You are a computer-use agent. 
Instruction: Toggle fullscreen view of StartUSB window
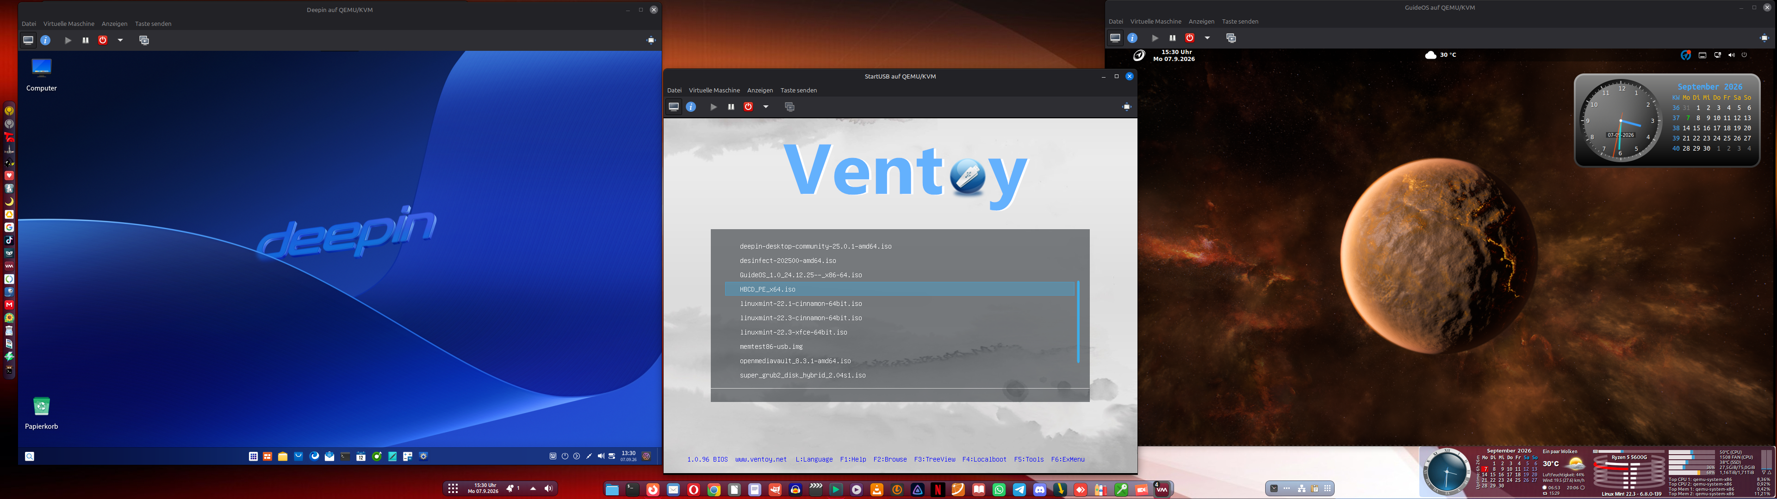coord(1126,107)
